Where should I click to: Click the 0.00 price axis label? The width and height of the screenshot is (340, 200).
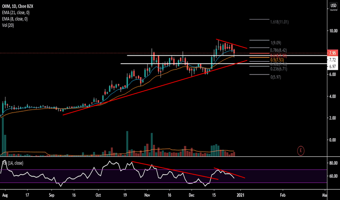[333, 140]
